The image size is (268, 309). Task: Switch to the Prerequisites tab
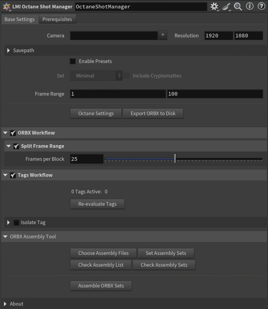(x=57, y=19)
